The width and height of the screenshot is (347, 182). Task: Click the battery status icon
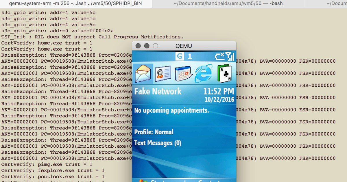(x=220, y=56)
